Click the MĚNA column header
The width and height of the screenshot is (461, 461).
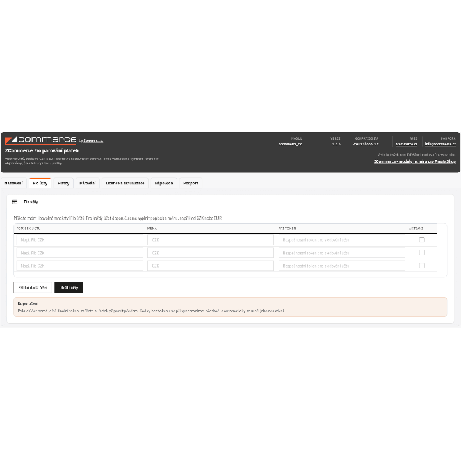(x=152, y=229)
